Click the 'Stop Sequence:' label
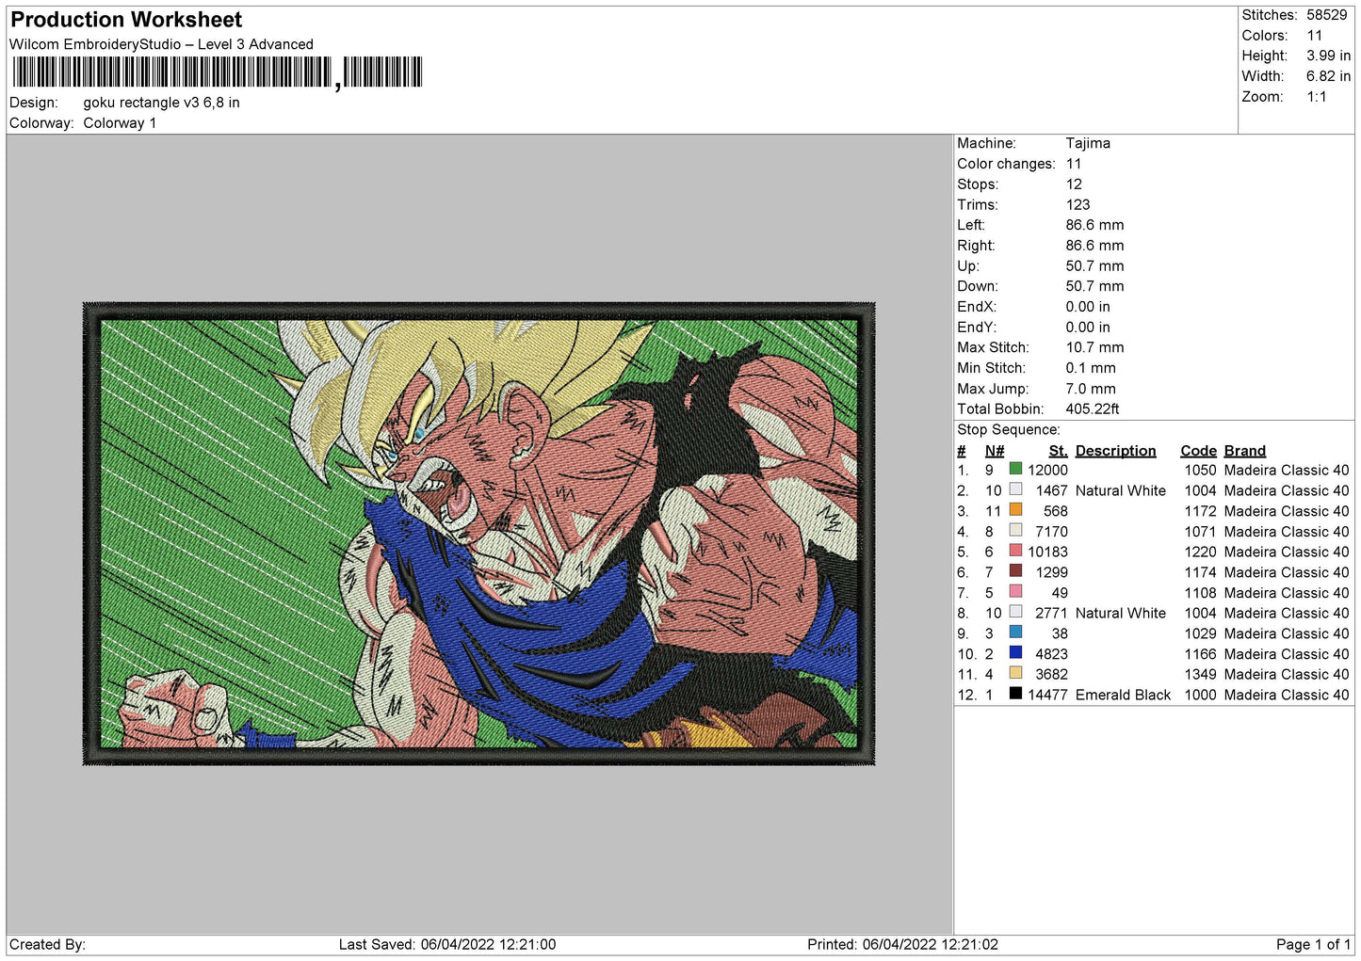This screenshot has height=961, width=1361. [x=1008, y=430]
